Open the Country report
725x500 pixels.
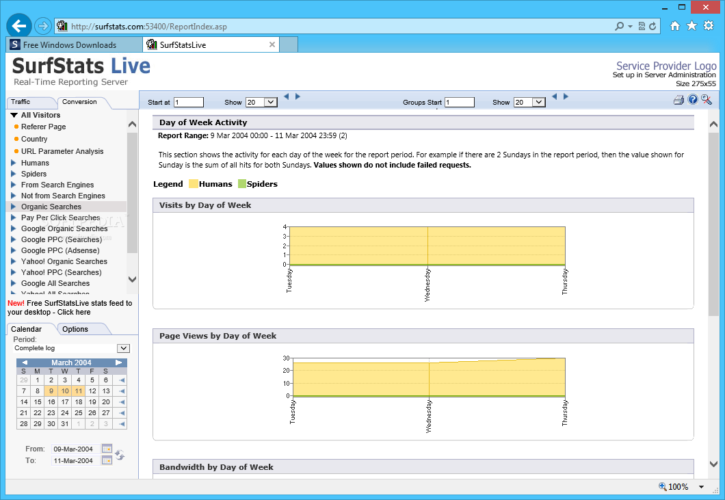click(34, 139)
